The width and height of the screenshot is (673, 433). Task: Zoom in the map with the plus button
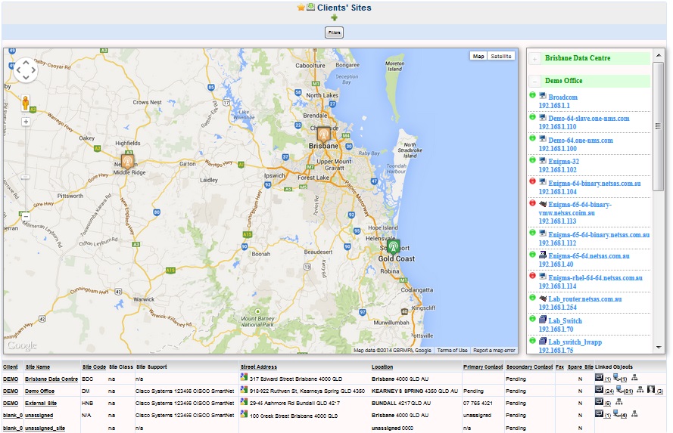(26, 122)
